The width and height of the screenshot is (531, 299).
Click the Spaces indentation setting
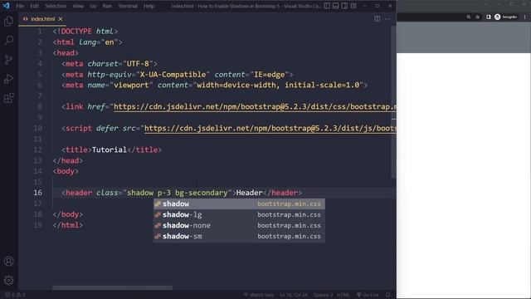coord(323,295)
